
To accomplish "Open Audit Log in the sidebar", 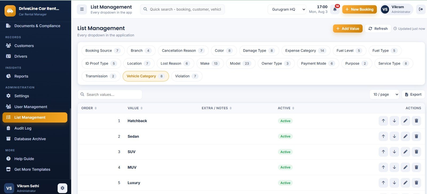I will click(35, 128).
